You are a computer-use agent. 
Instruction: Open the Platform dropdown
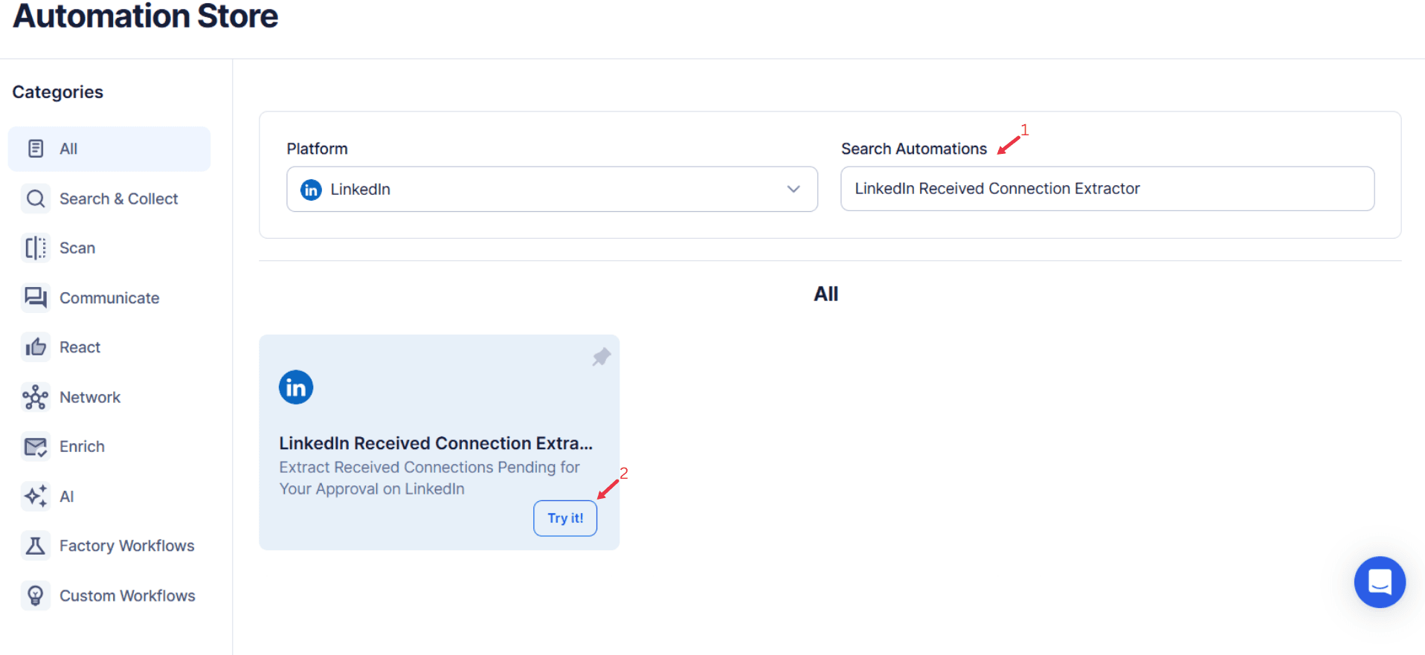pyautogui.click(x=792, y=189)
